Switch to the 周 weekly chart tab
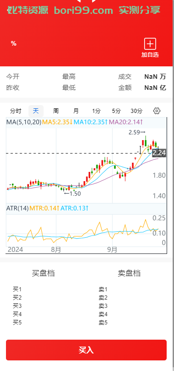174x371 pixels. tap(56, 111)
